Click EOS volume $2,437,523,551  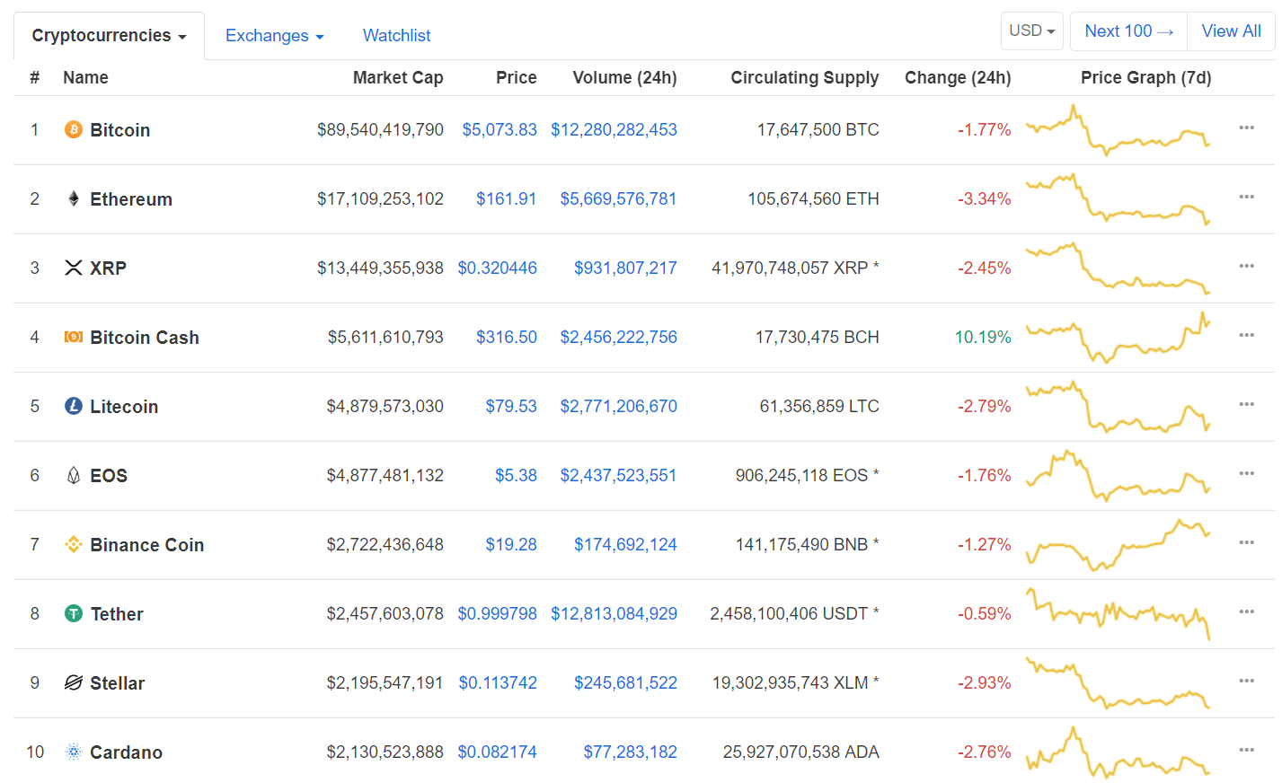(618, 475)
